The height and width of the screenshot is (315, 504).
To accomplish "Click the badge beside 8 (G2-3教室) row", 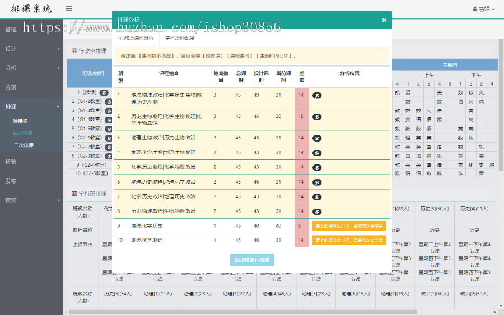I will [109, 156].
